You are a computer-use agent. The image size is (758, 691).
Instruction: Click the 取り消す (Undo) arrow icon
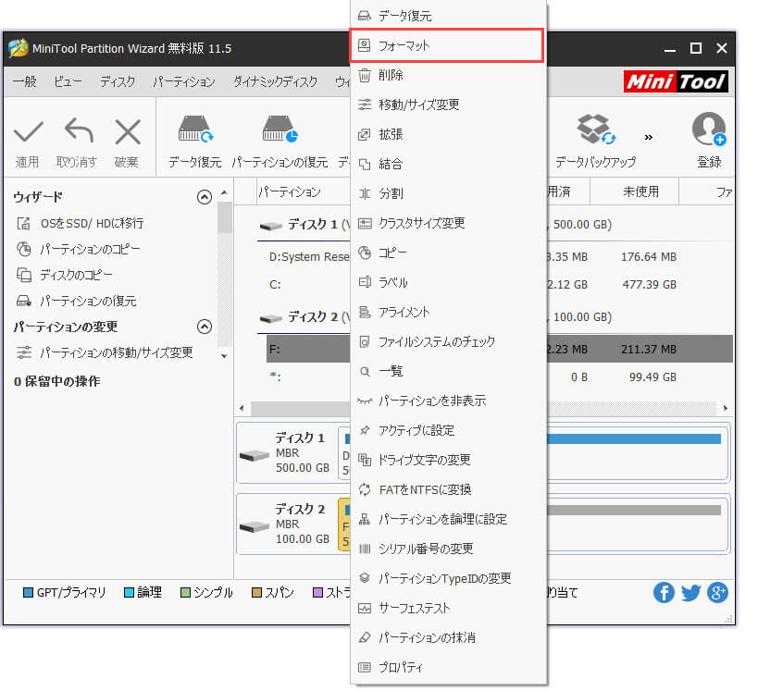[77, 133]
